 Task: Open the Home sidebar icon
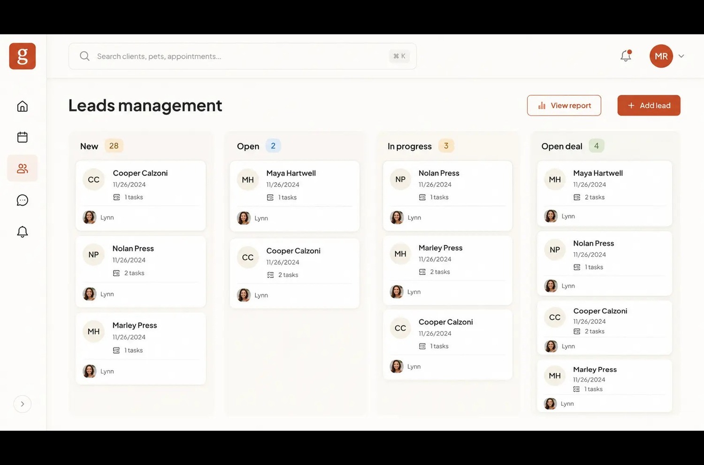23,106
